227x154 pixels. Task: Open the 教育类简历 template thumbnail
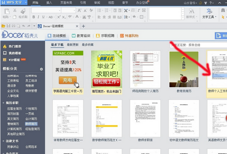(x=184, y=69)
